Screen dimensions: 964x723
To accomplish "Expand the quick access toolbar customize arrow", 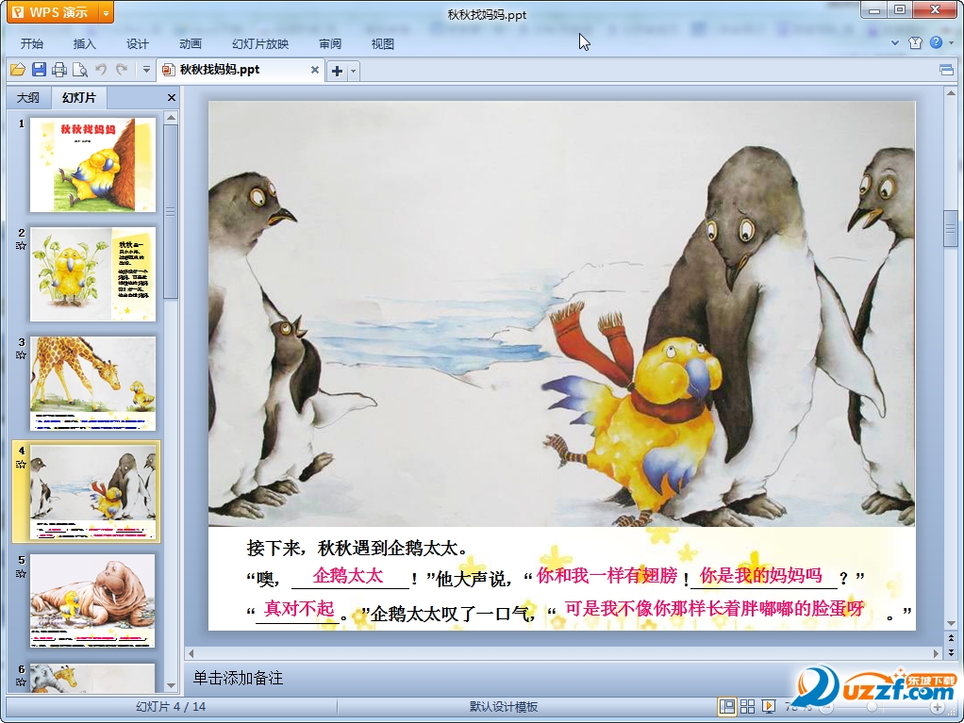I will click(146, 70).
